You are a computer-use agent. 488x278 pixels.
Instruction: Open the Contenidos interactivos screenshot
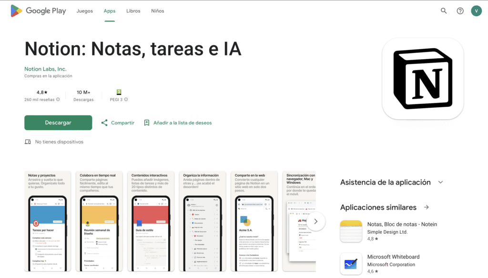tap(151, 221)
